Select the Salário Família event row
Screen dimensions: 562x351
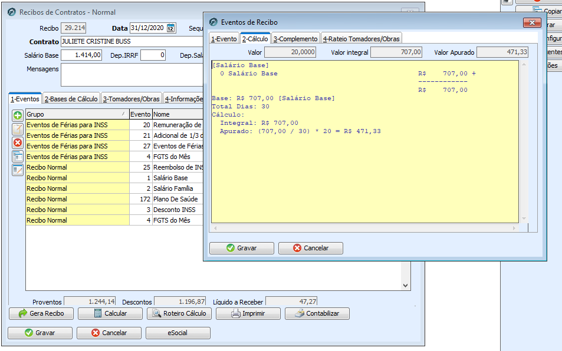[x=114, y=188]
